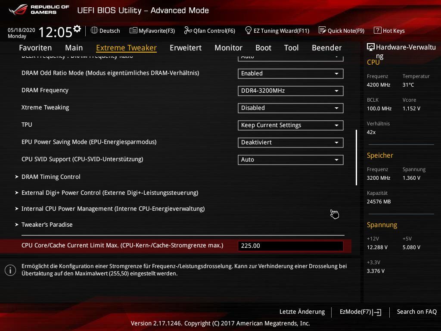The width and height of the screenshot is (441, 331).
Task: Click the vertical scrollbar of settings list
Action: point(356,157)
